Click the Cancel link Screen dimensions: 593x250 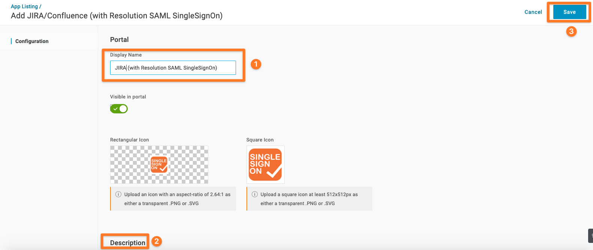[x=533, y=12]
